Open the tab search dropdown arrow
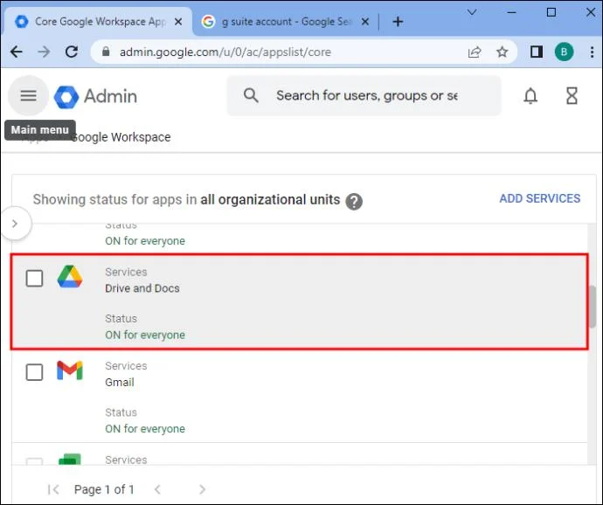603x505 pixels. (x=472, y=12)
